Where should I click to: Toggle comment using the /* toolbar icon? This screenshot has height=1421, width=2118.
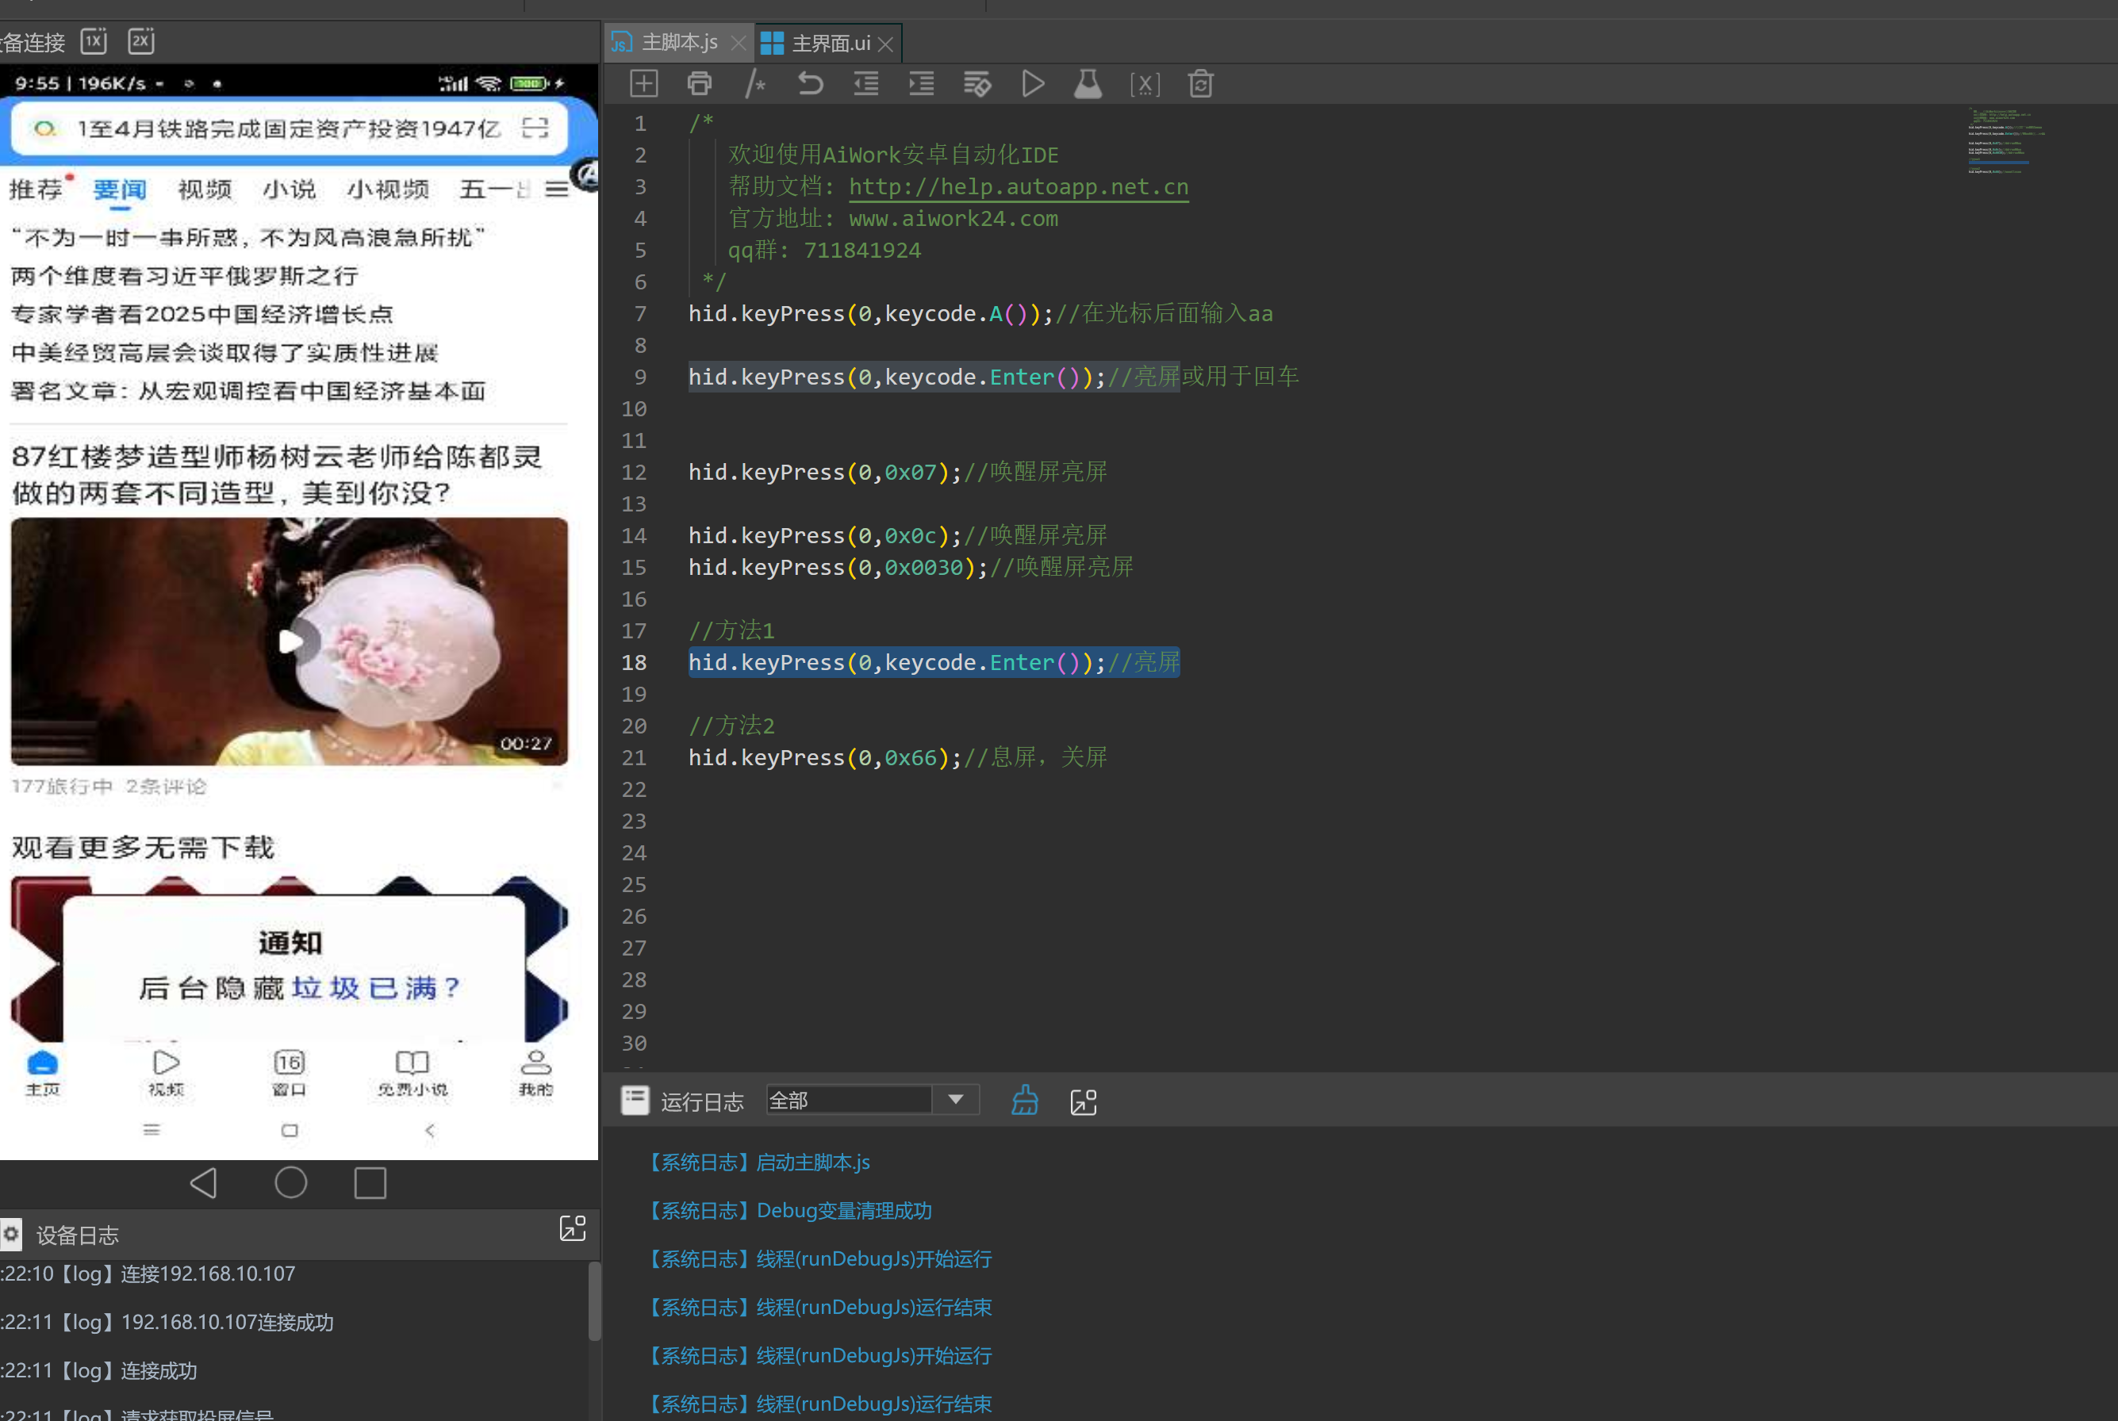click(754, 83)
